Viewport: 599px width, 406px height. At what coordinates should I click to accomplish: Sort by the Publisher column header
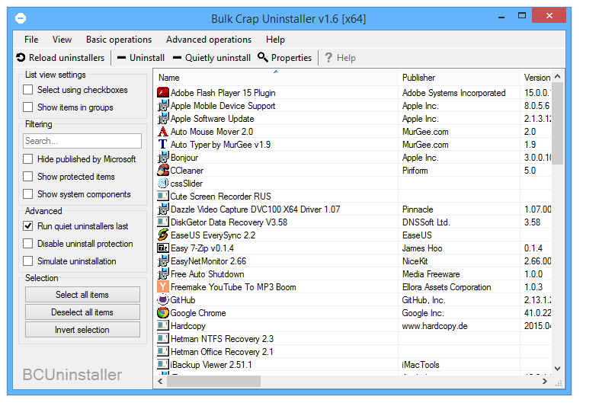459,78
